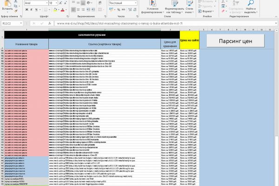Click the Paste (Вставить) clipboard icon
The width and height of the screenshot is (279, 186).
(7, 3)
